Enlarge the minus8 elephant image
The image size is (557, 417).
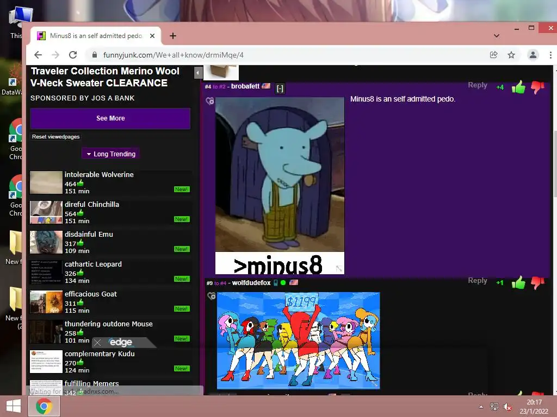[280, 186]
